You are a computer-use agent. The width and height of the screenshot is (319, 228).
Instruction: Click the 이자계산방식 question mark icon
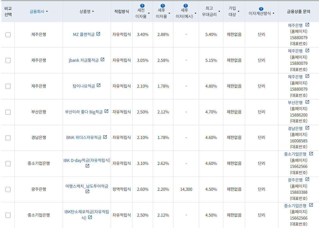261,8
